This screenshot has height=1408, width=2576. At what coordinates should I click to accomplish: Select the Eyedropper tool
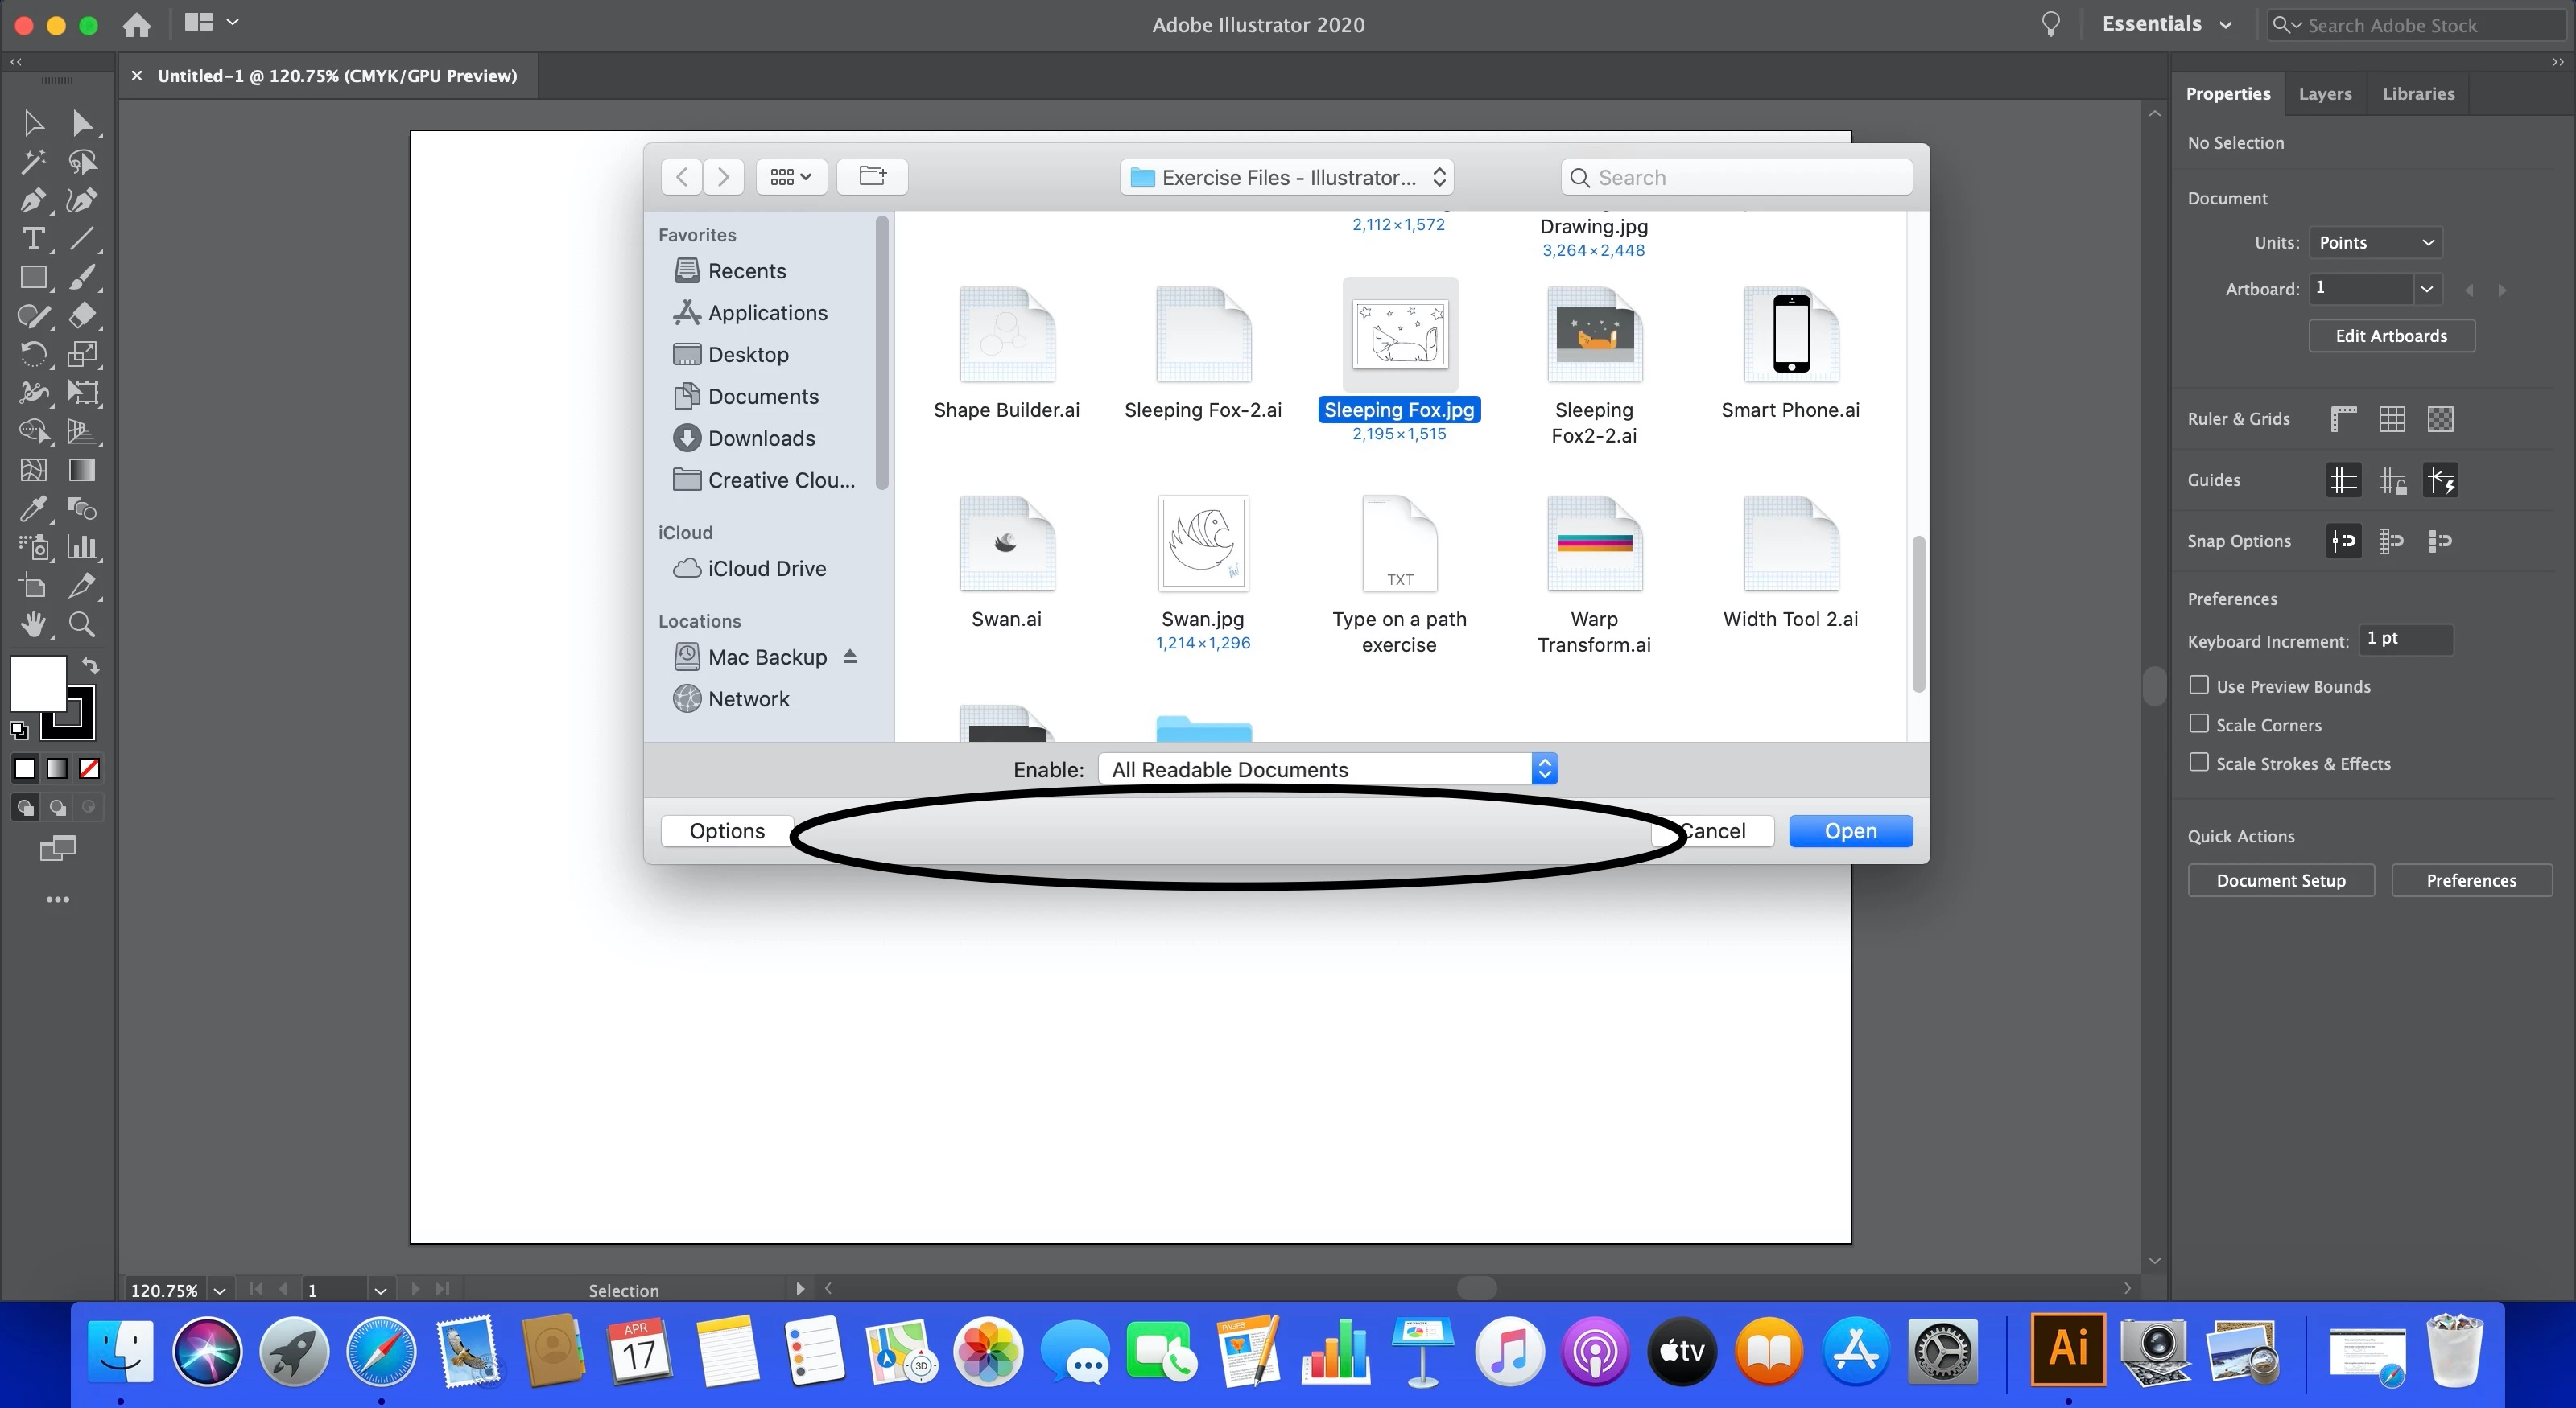coord(32,508)
